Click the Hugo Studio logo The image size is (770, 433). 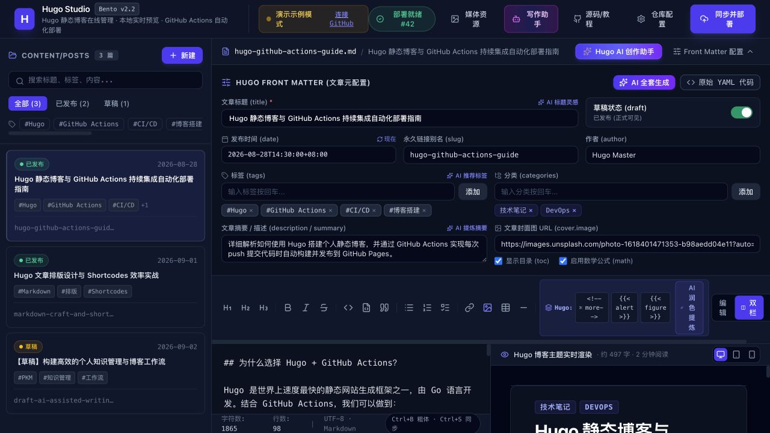[25, 19]
